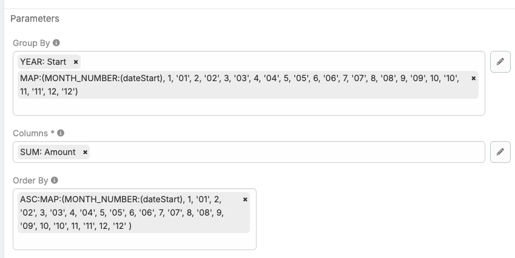Click the Group By info icon
The width and height of the screenshot is (515, 258).
56,43
